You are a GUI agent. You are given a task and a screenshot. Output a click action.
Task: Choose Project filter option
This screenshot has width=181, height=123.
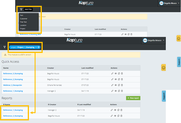pos(23,28)
